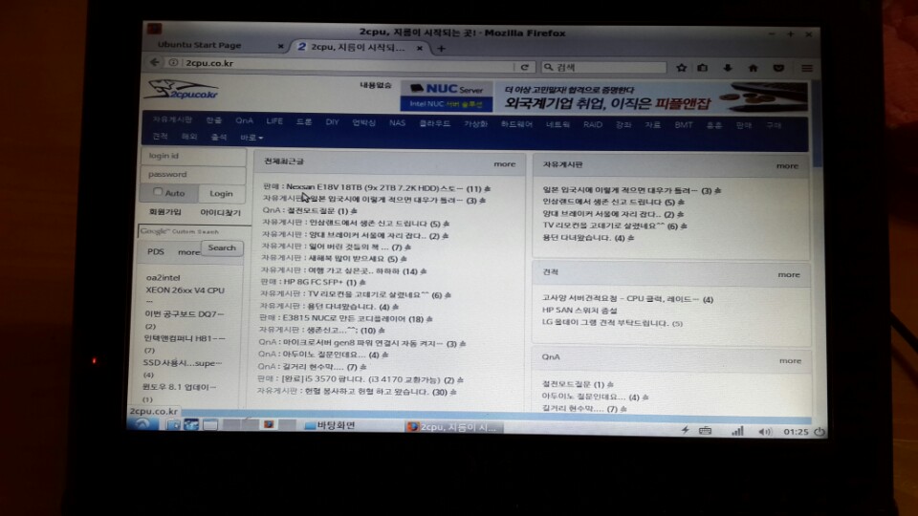Image resolution: width=918 pixels, height=516 pixels.
Task: Go to the Firefox home page icon
Action: point(753,68)
